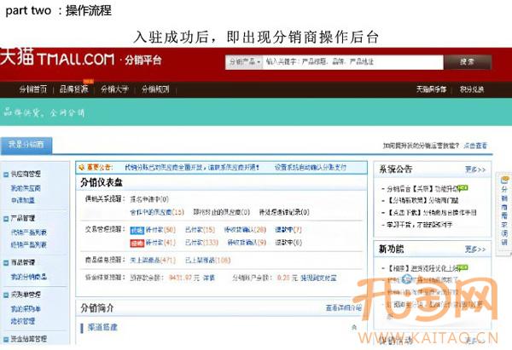Open 退款中(7) orders
Image resolution: width=512 pixels, height=350 pixels.
coord(288,230)
